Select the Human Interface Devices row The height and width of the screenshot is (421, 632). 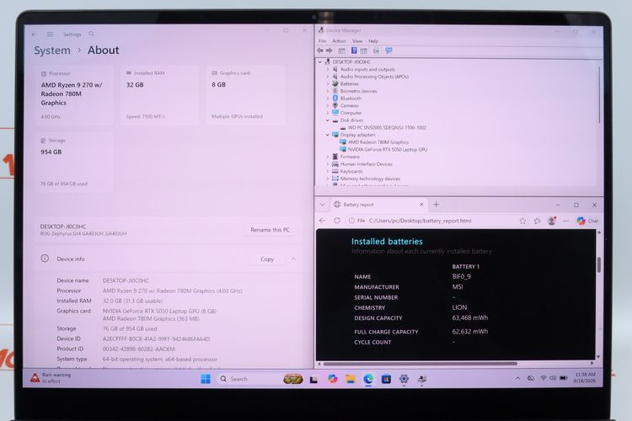(362, 164)
